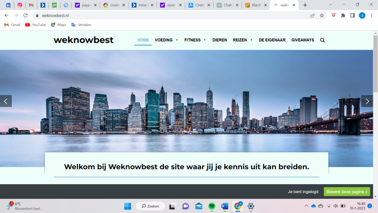Open Chrome three-dot menu
The image size is (378, 213).
tap(371, 16)
